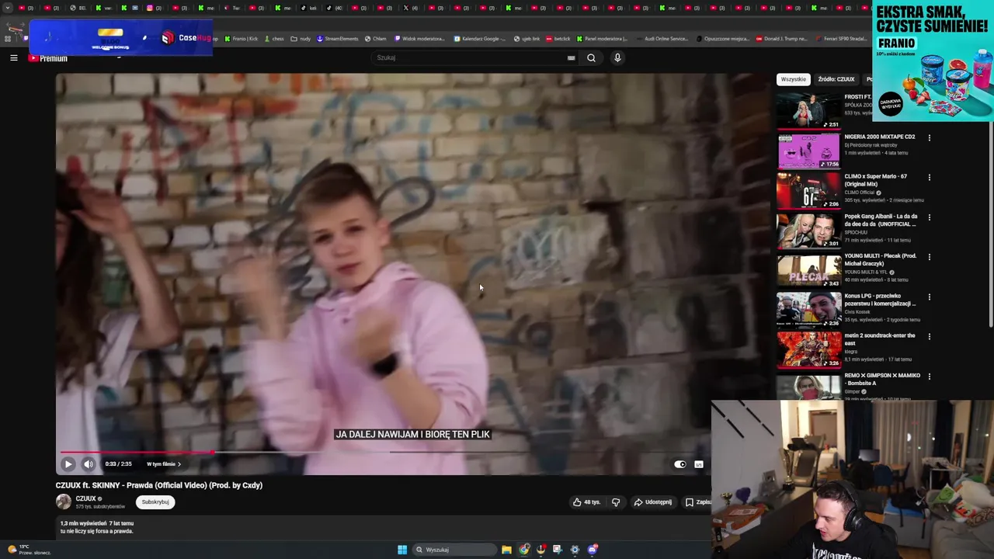Select the Wszystkie filter chip
Screen dimensions: 994x559
tap(794, 79)
